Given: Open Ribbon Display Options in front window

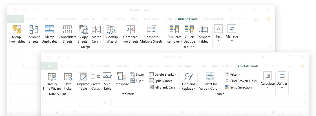Looking at the screenshot, I should (263, 57).
